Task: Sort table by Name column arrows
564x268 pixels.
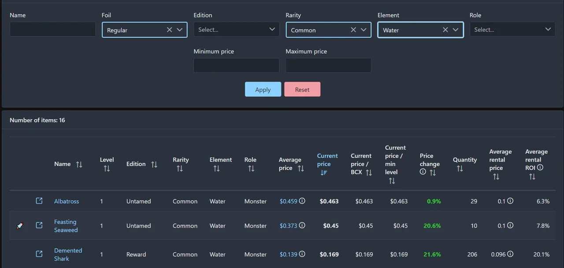Action: tap(79, 164)
